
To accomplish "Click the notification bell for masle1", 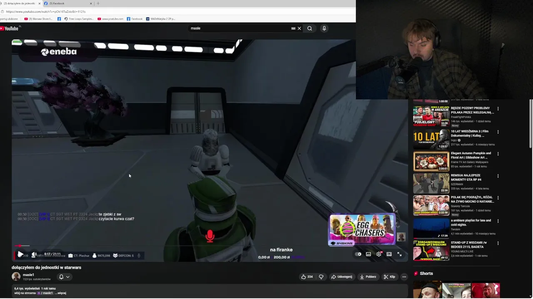I will pyautogui.click(x=61, y=277).
